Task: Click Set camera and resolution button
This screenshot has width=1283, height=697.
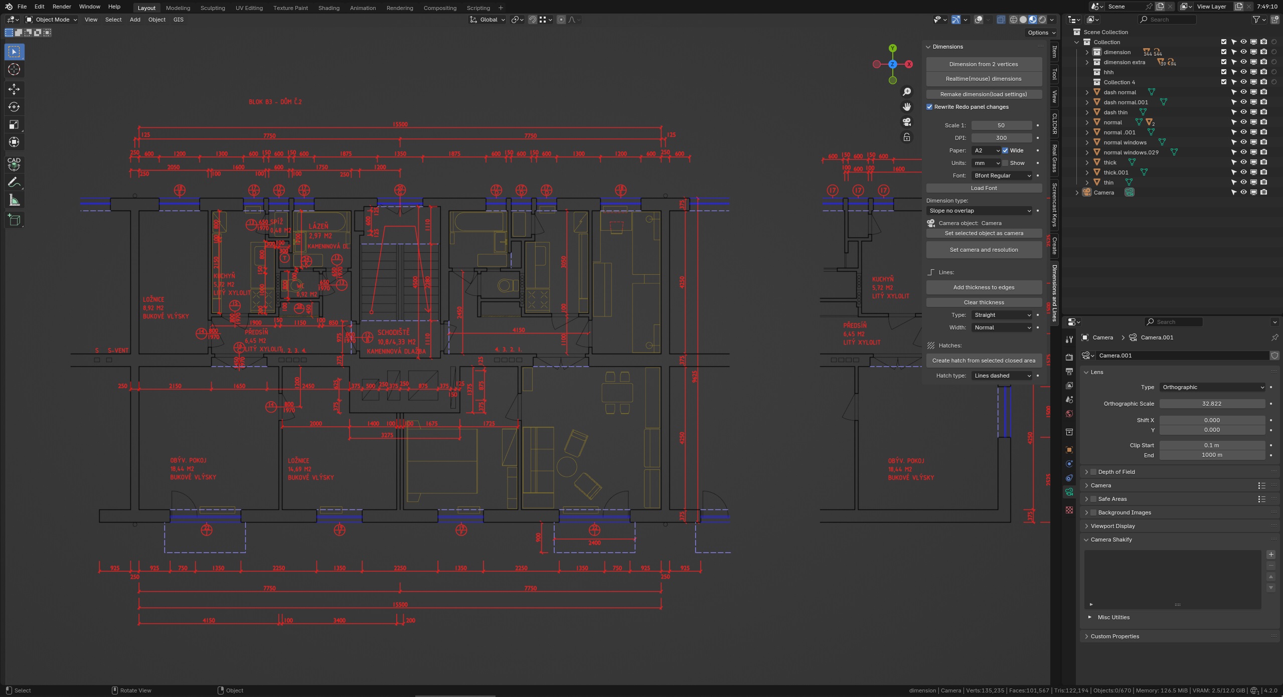Action: pos(983,249)
